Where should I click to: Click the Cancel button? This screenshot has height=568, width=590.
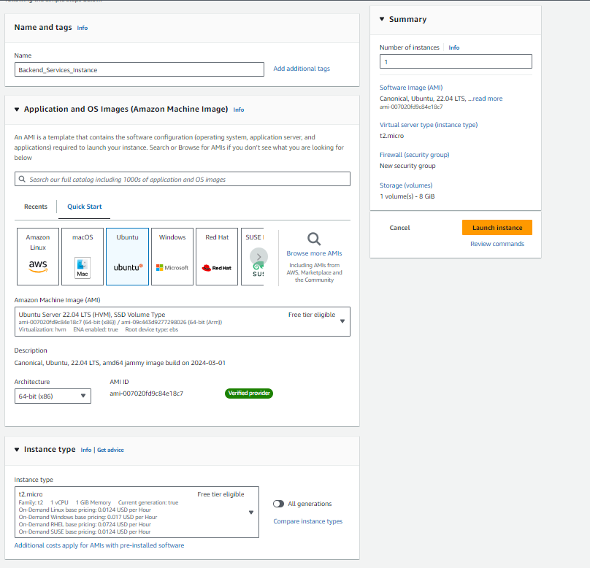click(399, 228)
